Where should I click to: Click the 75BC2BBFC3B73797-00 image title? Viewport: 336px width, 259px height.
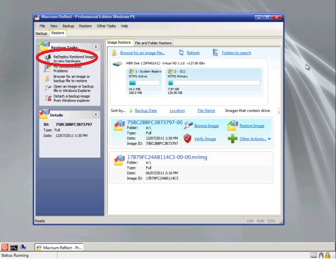pos(155,122)
